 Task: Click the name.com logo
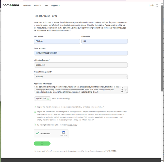[11, 5]
